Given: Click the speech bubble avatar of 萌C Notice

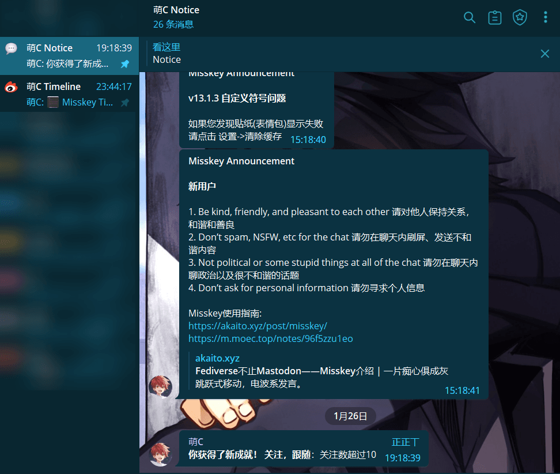Looking at the screenshot, I should pyautogui.click(x=11, y=48).
